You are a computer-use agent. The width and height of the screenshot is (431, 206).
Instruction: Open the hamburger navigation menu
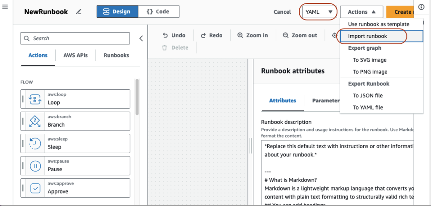point(5,7)
